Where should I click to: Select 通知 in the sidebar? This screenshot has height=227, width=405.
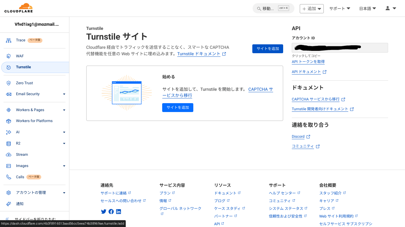click(20, 204)
